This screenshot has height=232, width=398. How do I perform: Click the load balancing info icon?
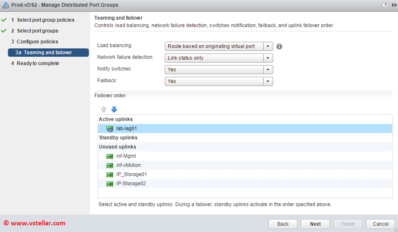click(x=280, y=46)
